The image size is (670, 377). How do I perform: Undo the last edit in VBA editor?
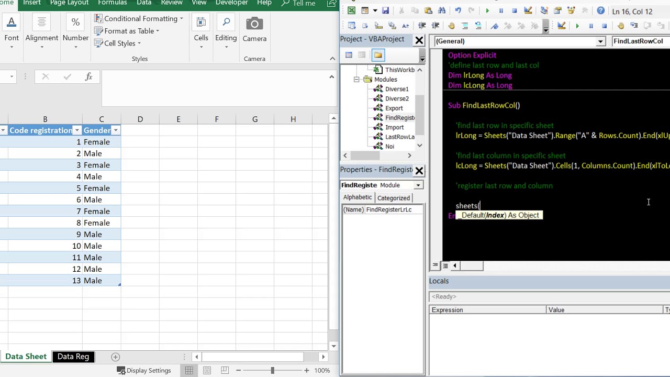click(x=458, y=10)
